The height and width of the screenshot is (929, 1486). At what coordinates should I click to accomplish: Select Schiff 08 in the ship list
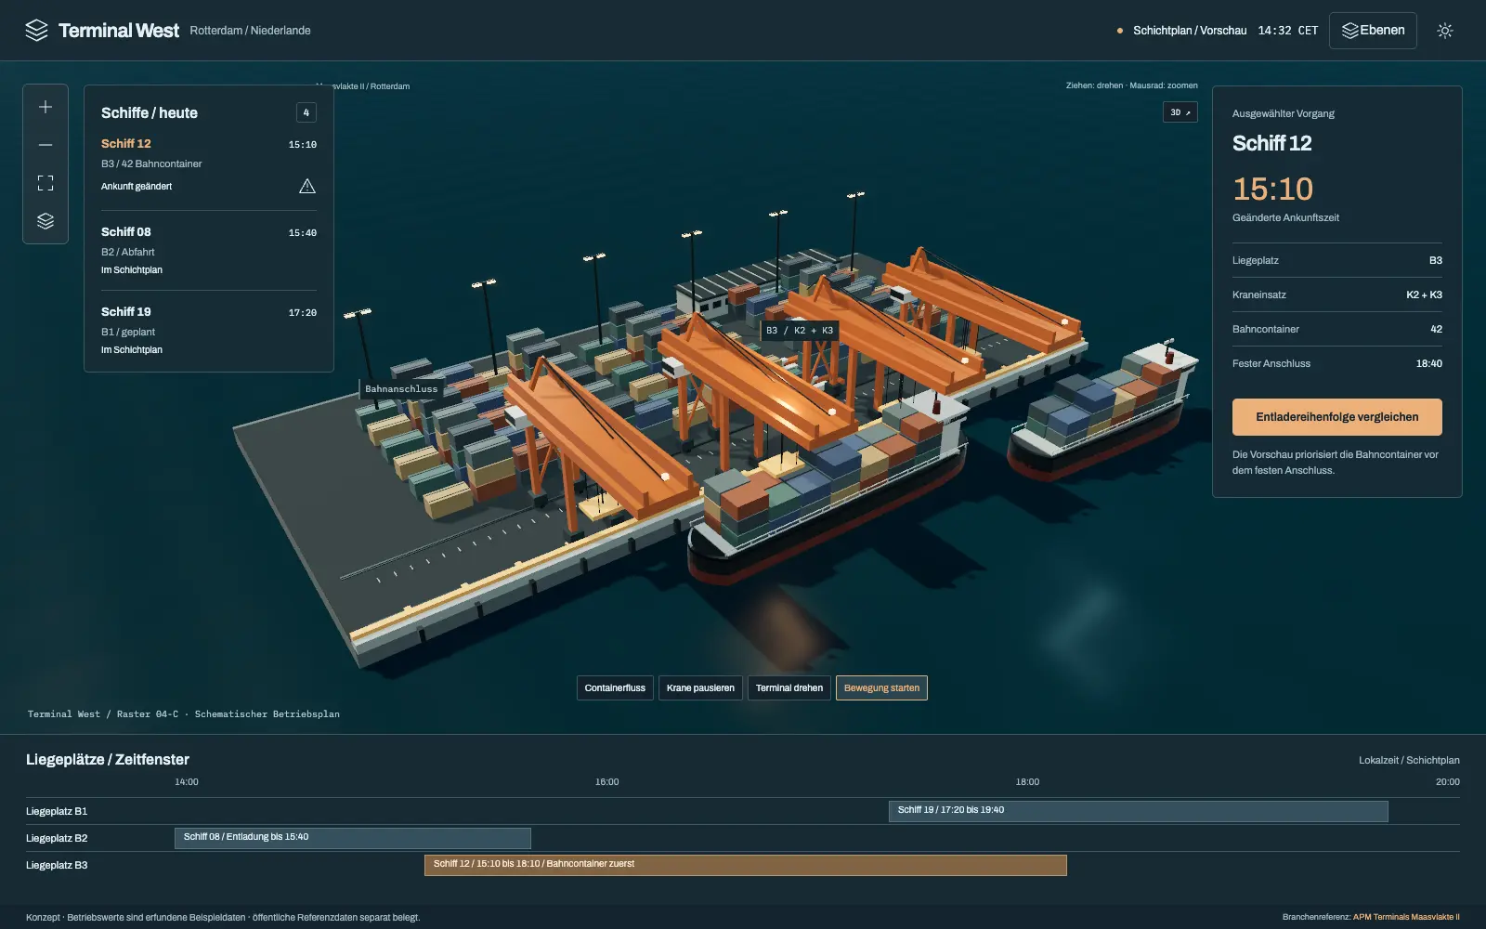tap(209, 251)
